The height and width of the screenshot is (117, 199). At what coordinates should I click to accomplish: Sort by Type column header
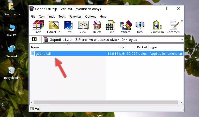pyautogui.click(x=166, y=47)
